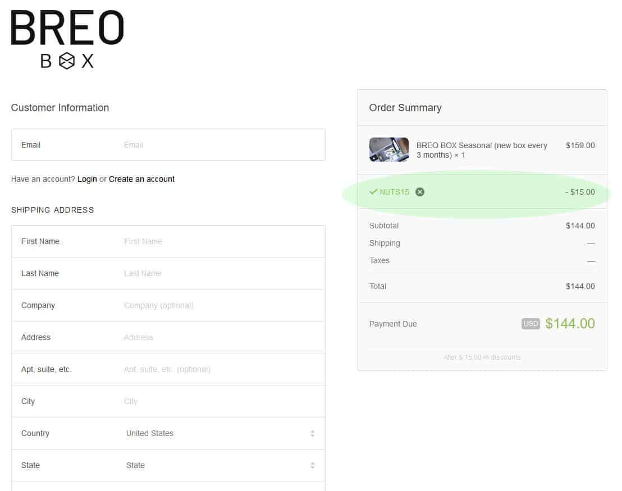Click the SHIPPING ADDRESS heading
Image resolution: width=622 pixels, height=491 pixels.
tap(52, 210)
